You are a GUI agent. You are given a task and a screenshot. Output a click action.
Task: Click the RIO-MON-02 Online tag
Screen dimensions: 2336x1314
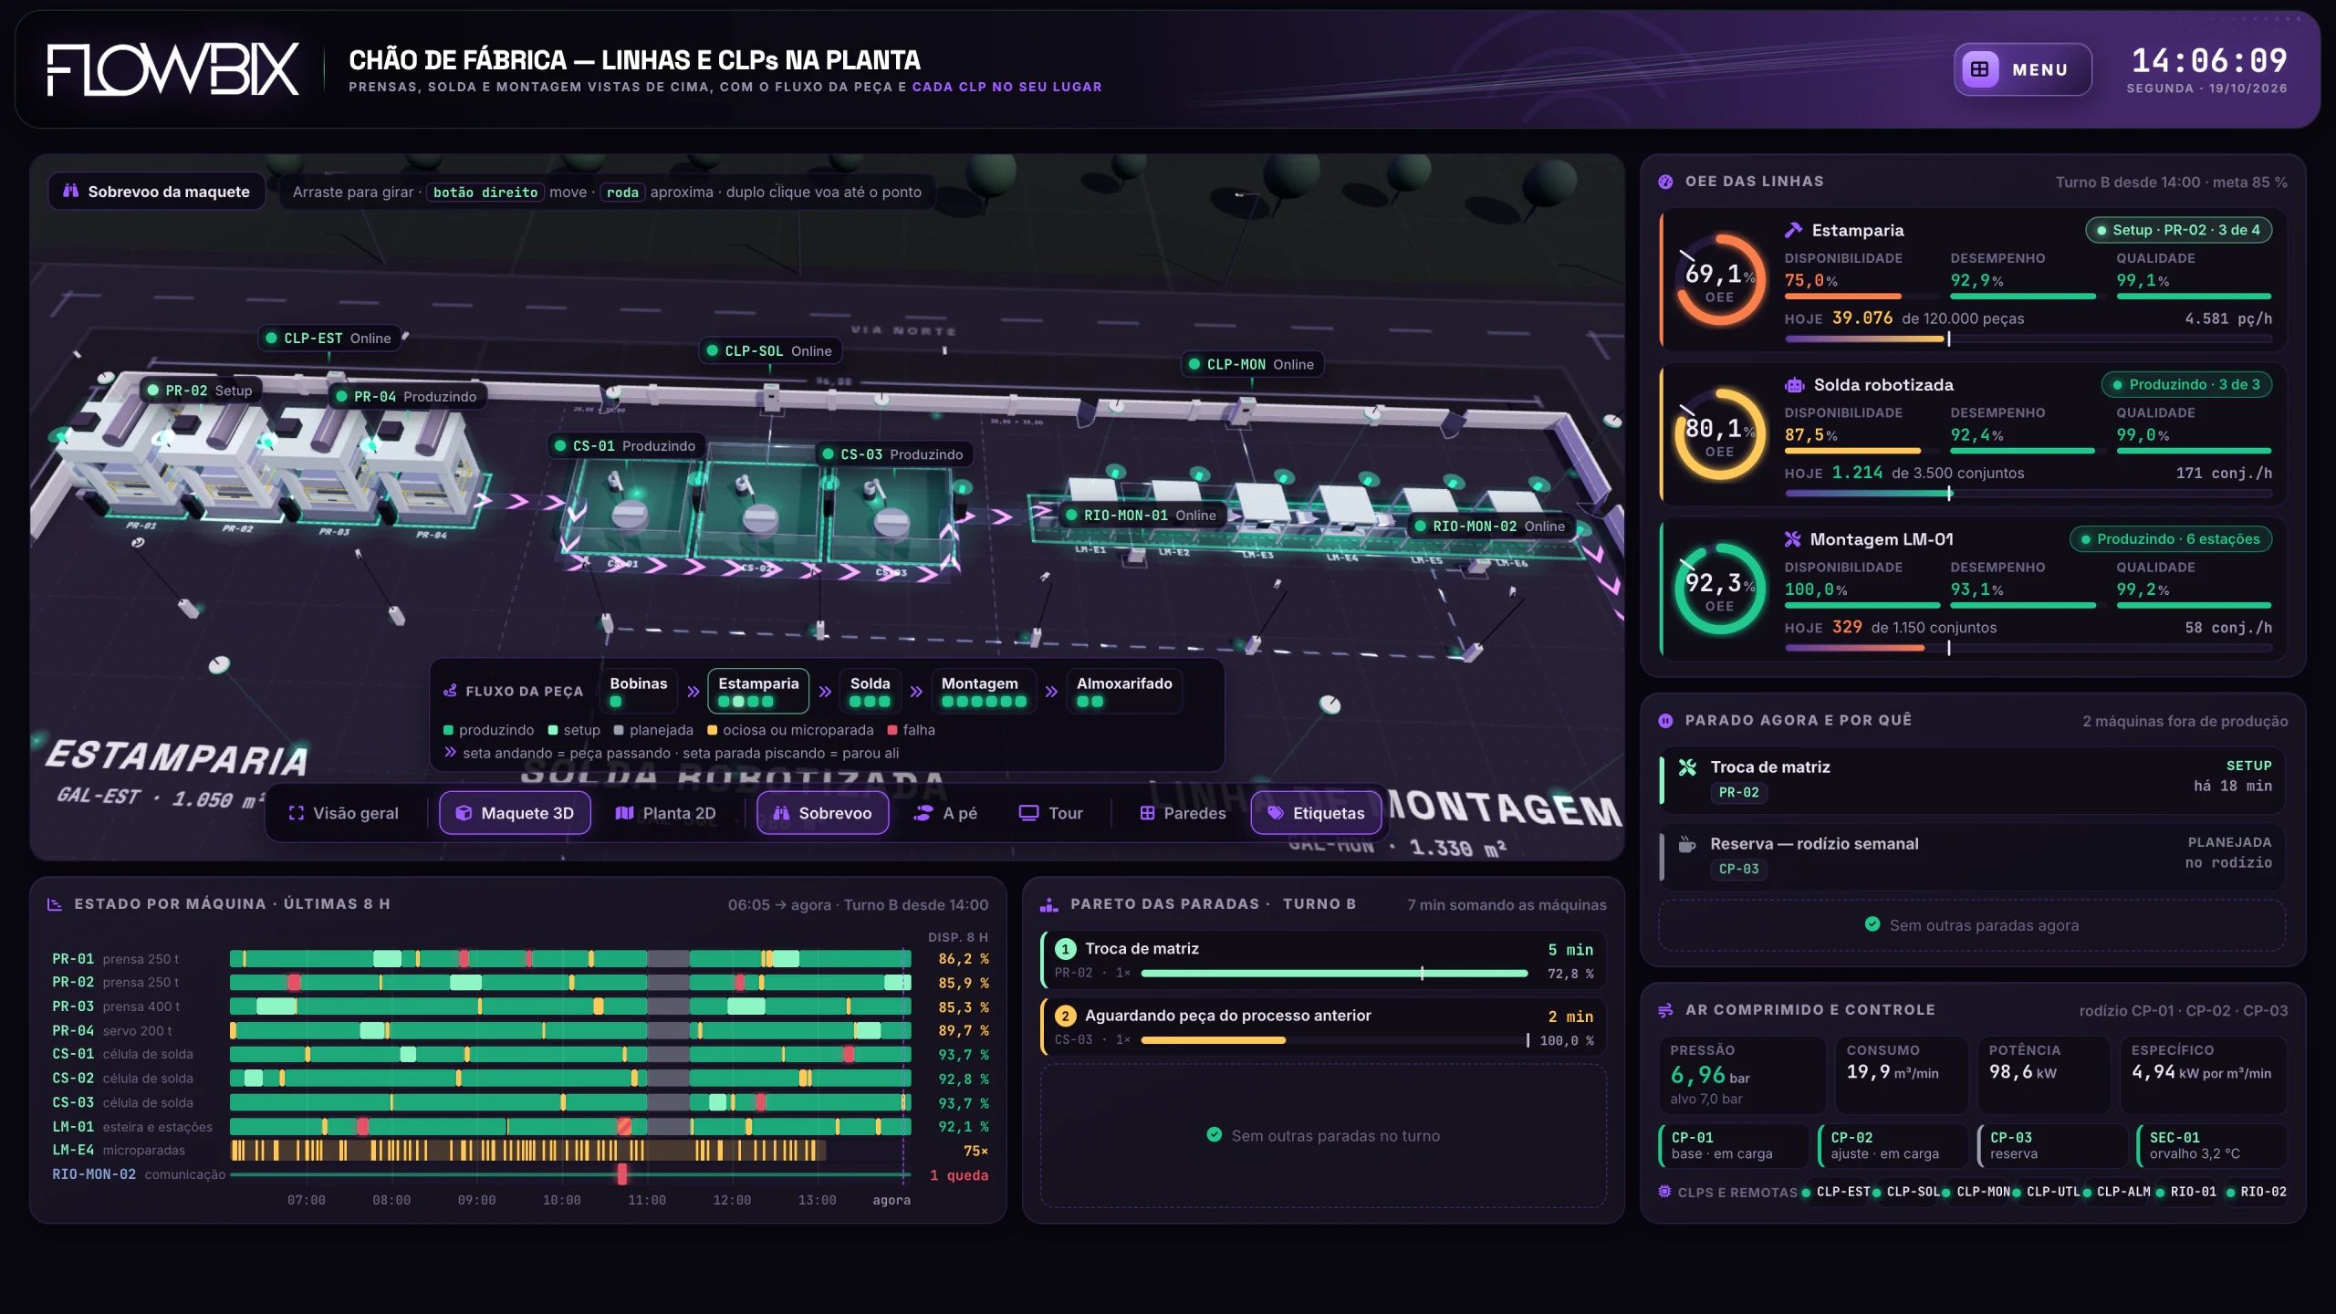pyautogui.click(x=1490, y=527)
